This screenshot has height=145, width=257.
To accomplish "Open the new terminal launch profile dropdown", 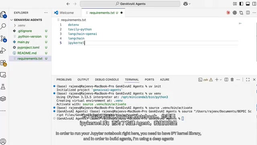I will coord(221,80).
